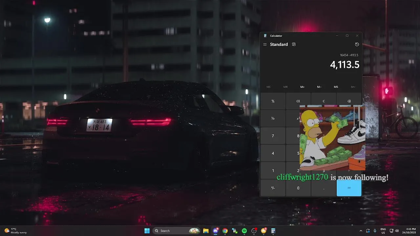Open the clock showing 4:45 PM
420x236 pixels.
point(409,231)
